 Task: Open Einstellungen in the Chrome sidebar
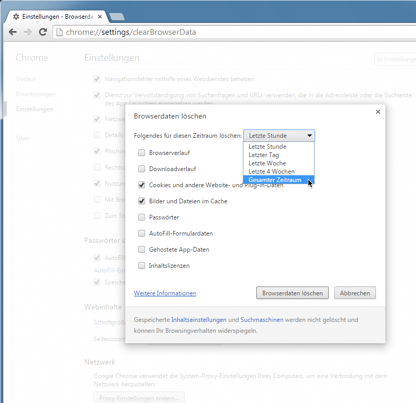[34, 109]
